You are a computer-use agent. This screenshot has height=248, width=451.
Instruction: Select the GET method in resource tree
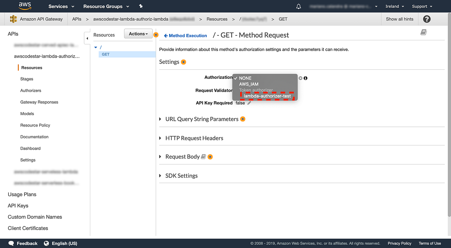coord(106,54)
